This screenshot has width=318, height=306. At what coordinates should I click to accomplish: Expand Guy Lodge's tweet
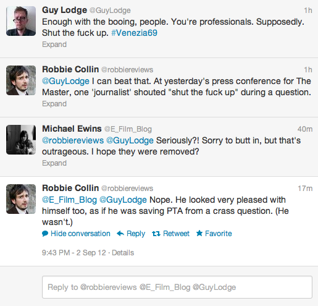tap(54, 45)
